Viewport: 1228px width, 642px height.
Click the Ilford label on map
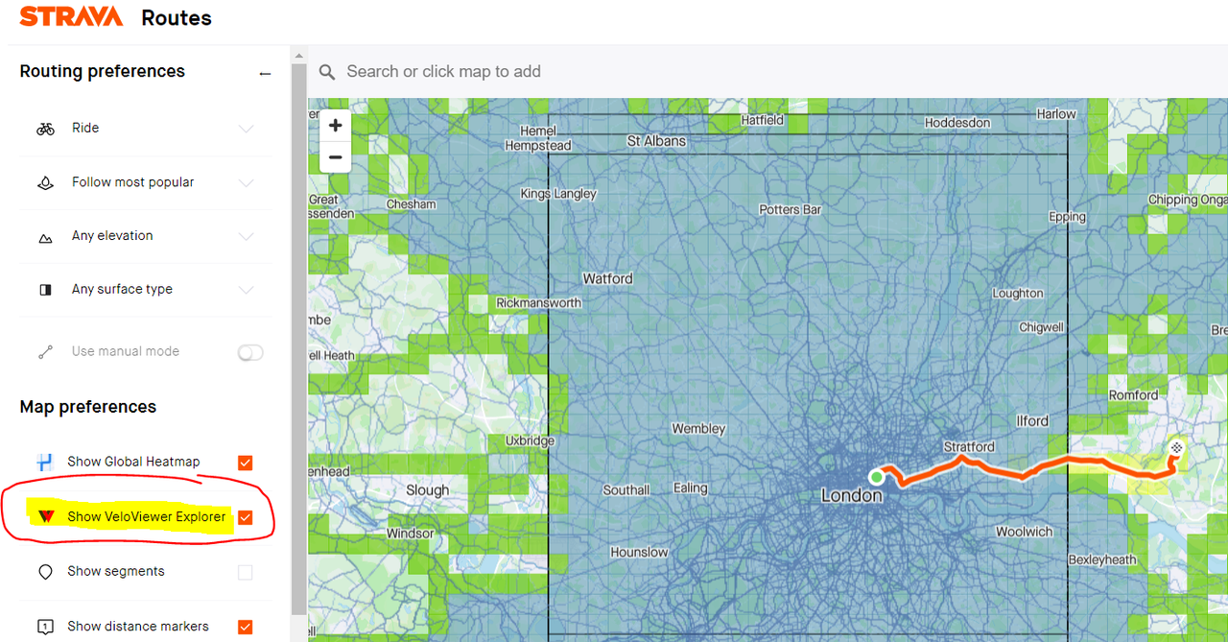pyautogui.click(x=1032, y=420)
